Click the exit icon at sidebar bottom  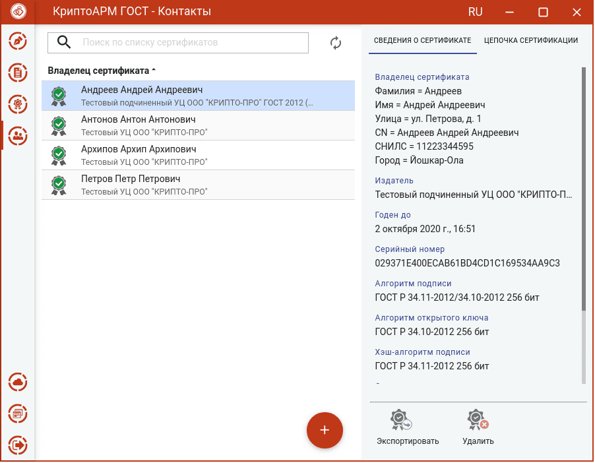coord(18,445)
